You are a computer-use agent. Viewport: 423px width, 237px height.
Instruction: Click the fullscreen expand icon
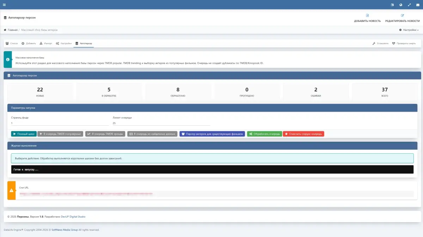tap(409, 5)
